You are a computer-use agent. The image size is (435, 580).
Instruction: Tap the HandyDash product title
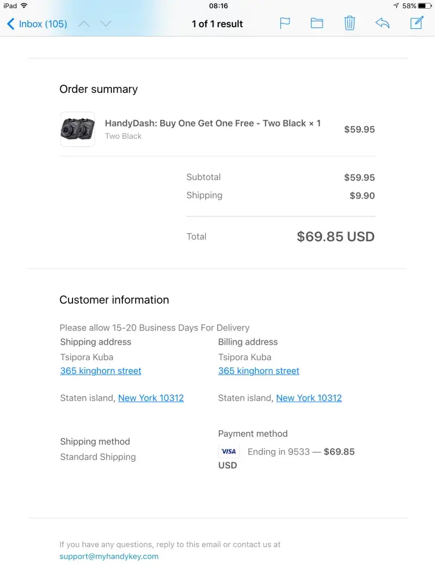212,123
